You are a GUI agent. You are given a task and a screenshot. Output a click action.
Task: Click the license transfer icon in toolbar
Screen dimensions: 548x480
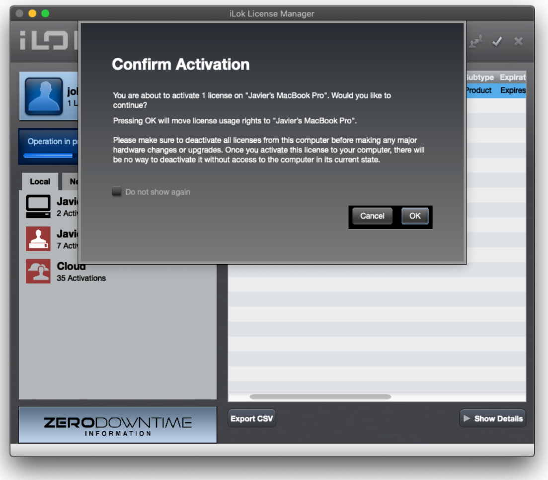(476, 42)
